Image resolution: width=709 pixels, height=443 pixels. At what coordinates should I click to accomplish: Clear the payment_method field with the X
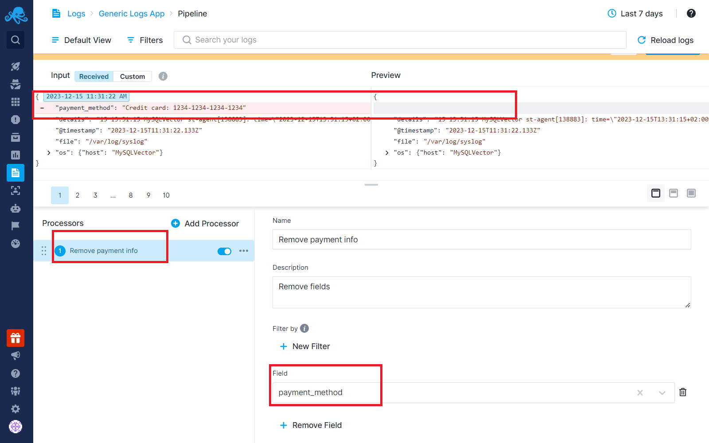640,392
